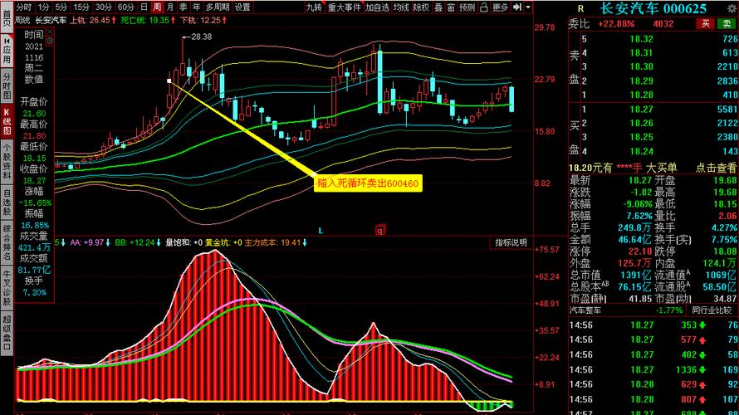Image resolution: width=739 pixels, height=415 pixels.
Task: Select the 日 daily period tab
Action: [144, 7]
